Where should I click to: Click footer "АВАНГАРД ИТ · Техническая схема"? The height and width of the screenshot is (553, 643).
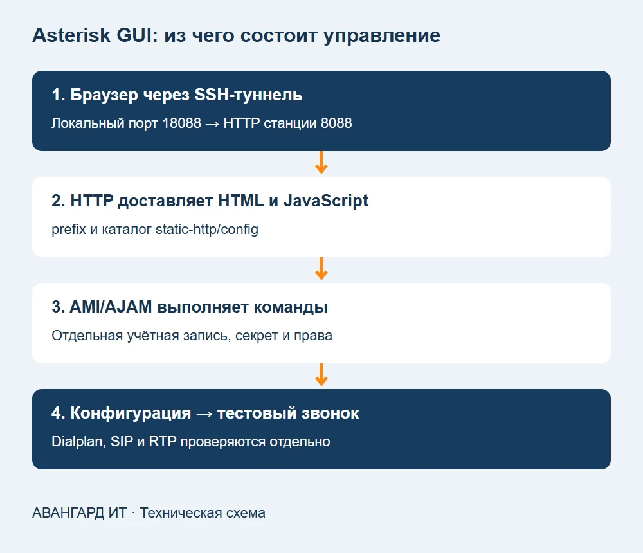(x=149, y=512)
